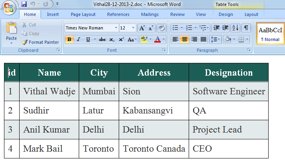The width and height of the screenshot is (285, 168).
Task: Click the Times New Roman font name box
Action: (x=89, y=28)
